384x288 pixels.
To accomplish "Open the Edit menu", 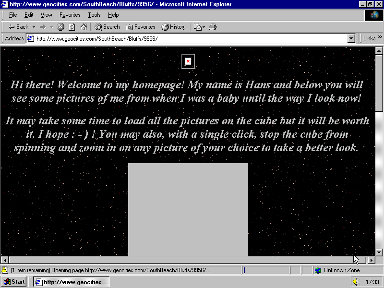I will [29, 15].
